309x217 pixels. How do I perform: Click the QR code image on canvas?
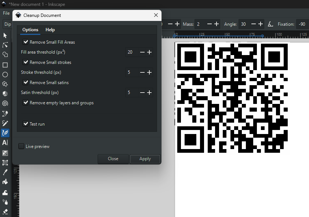tap(232, 98)
